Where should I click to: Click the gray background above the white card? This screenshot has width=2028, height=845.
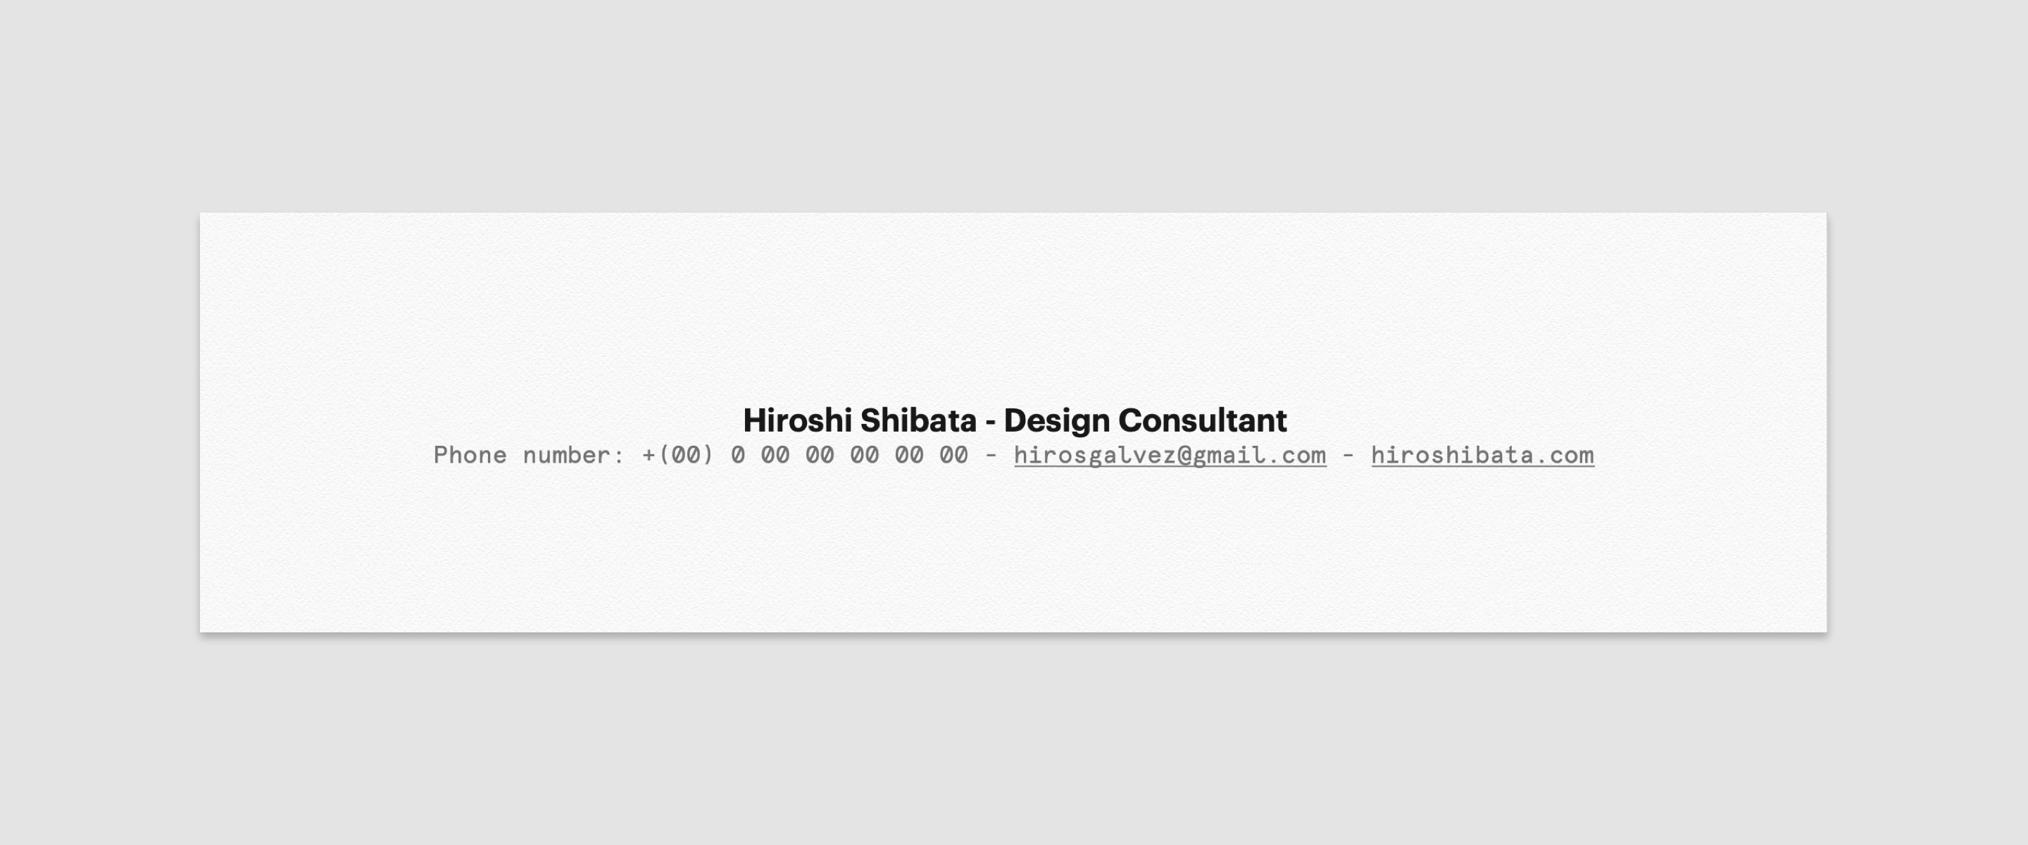pyautogui.click(x=1013, y=102)
